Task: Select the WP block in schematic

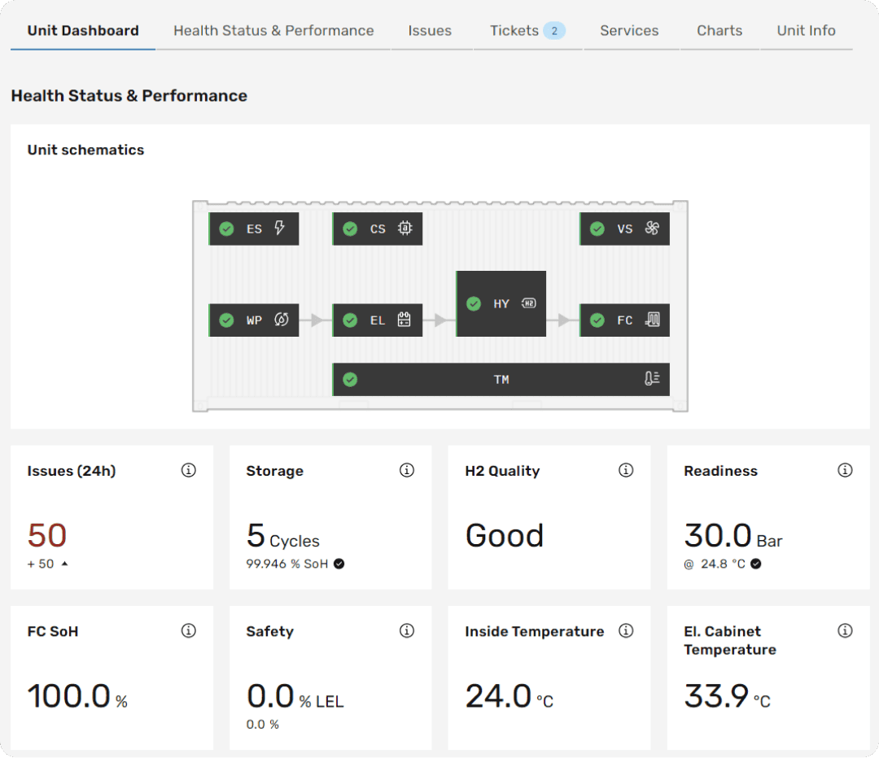Action: coord(253,320)
